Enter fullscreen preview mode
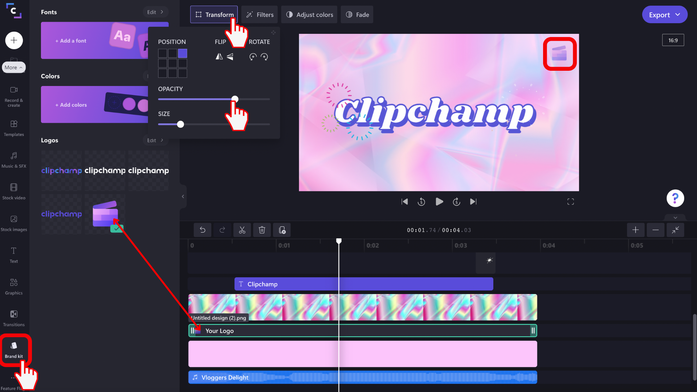The image size is (697, 392). 571,201
